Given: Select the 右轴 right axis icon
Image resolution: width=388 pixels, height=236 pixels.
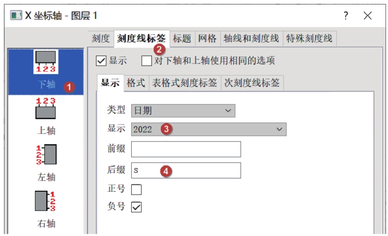Looking at the screenshot, I should coord(45,201).
